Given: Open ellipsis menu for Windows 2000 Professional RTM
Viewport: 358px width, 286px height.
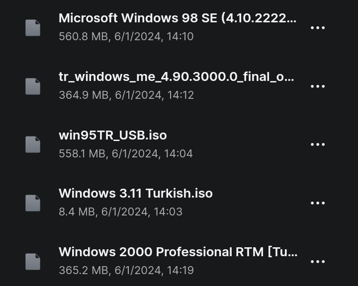Looking at the screenshot, I should coord(318,262).
